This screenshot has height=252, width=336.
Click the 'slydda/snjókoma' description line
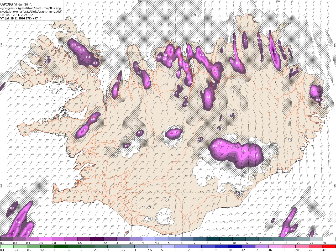(31, 12)
